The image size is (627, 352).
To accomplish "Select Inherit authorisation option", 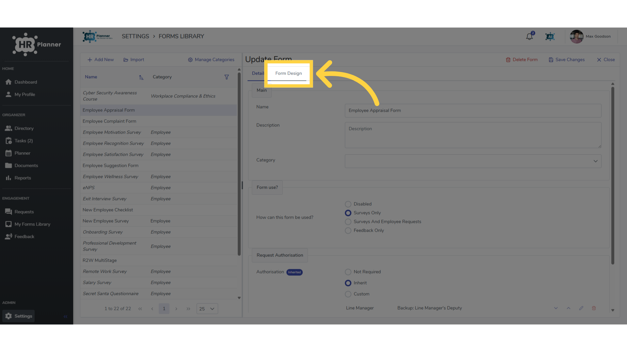I will tap(348, 283).
